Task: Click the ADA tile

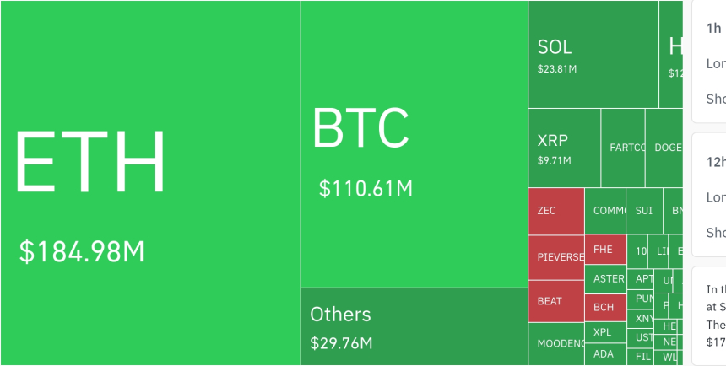Action: tap(604, 354)
